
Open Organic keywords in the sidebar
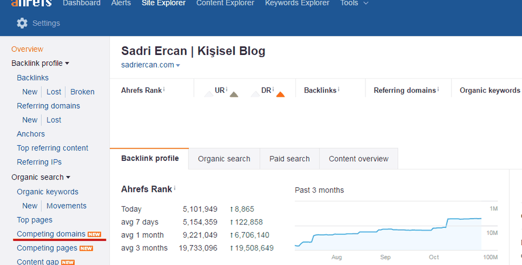tap(48, 192)
